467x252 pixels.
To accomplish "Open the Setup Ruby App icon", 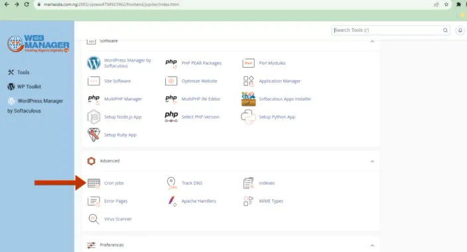I will tap(94, 135).
